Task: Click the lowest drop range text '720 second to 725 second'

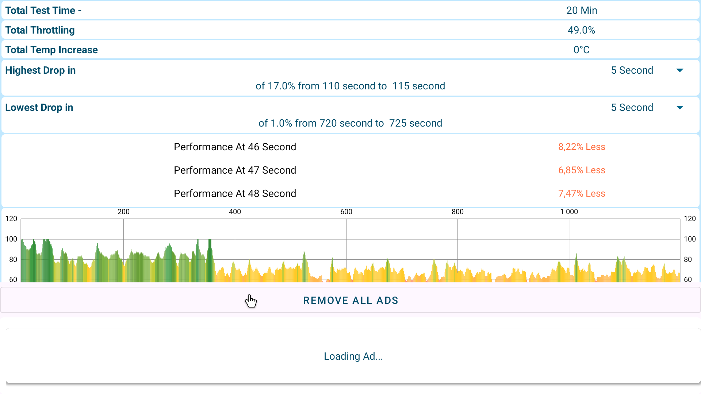Action: click(x=380, y=123)
